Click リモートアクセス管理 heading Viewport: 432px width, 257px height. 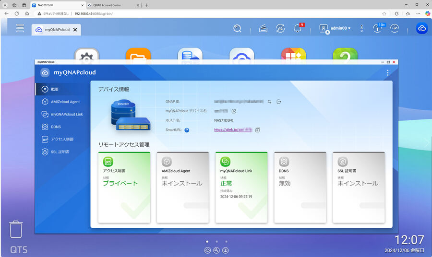(x=124, y=145)
